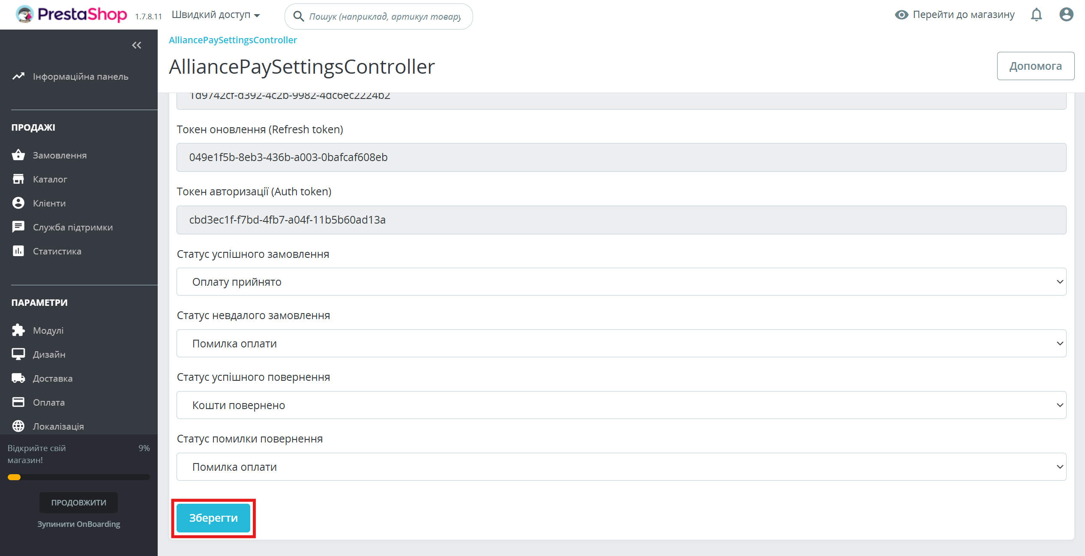Screen dimensions: 1085x556
Task: Open Статус помилки повернення select
Action: [621, 467]
